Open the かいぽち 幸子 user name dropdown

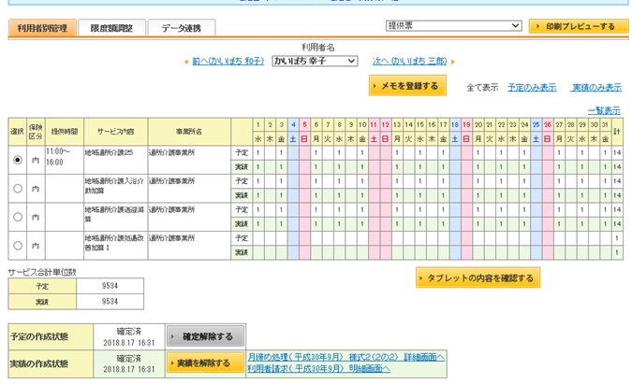(x=315, y=61)
